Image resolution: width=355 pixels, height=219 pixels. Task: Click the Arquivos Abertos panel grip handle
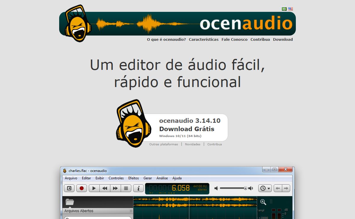131,211
